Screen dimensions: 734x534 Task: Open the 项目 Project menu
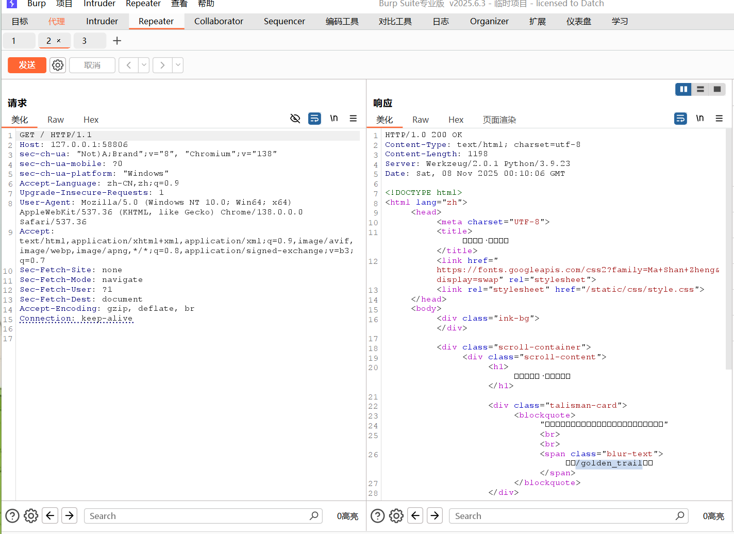(x=64, y=4)
